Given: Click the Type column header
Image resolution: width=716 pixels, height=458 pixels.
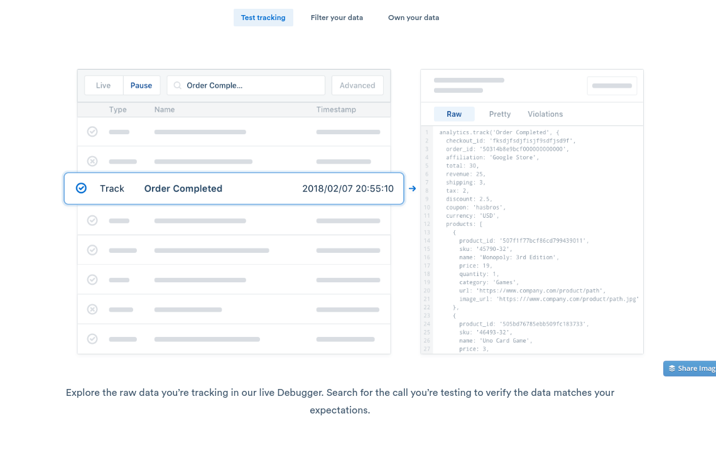Looking at the screenshot, I should [117, 110].
